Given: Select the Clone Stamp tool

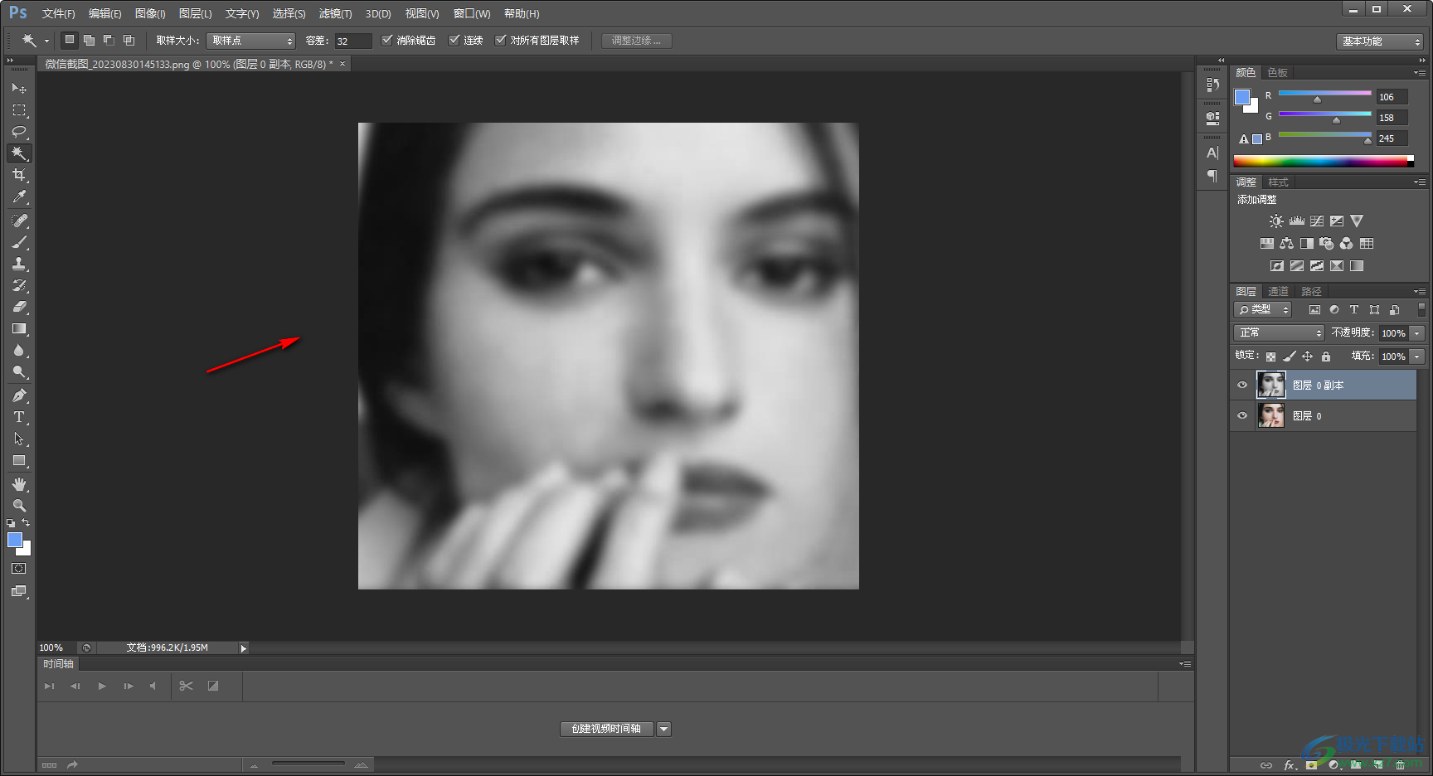Looking at the screenshot, I should click(x=19, y=264).
